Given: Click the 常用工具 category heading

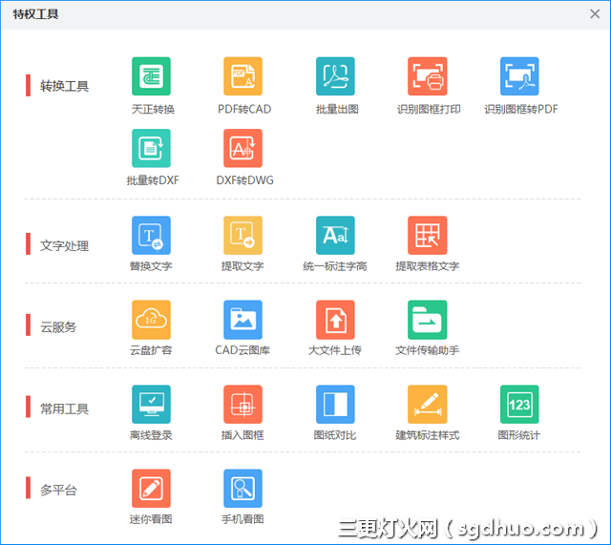Looking at the screenshot, I should (x=64, y=409).
